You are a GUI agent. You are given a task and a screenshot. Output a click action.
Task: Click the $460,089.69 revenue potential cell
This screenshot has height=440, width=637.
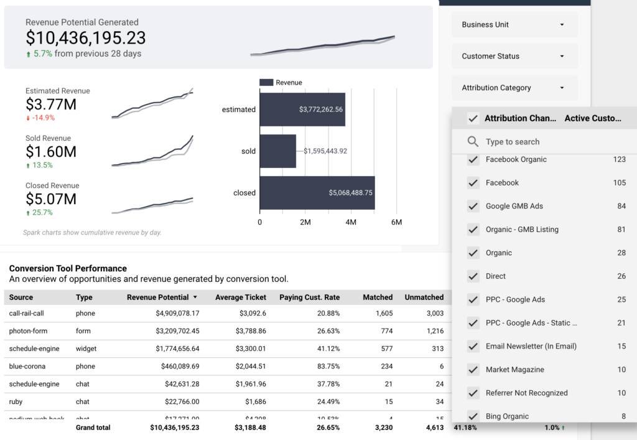coord(180,367)
